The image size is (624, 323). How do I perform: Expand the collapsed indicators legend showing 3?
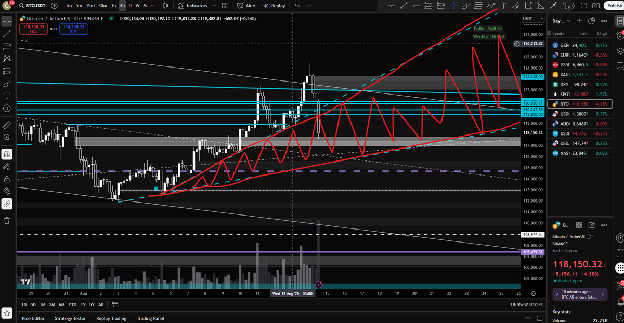(24, 40)
